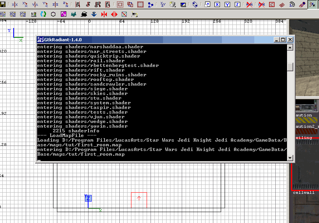Toggle Z-axis scale lock
This screenshot has width=319, height=223.
point(237,4)
